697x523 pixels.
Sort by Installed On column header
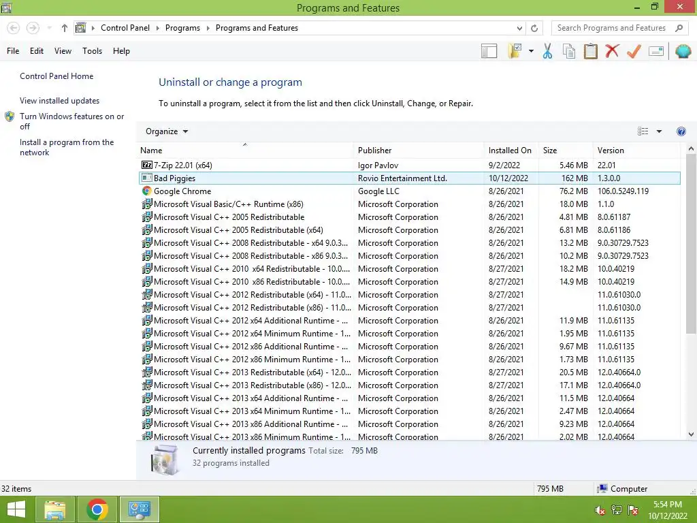[511, 150]
